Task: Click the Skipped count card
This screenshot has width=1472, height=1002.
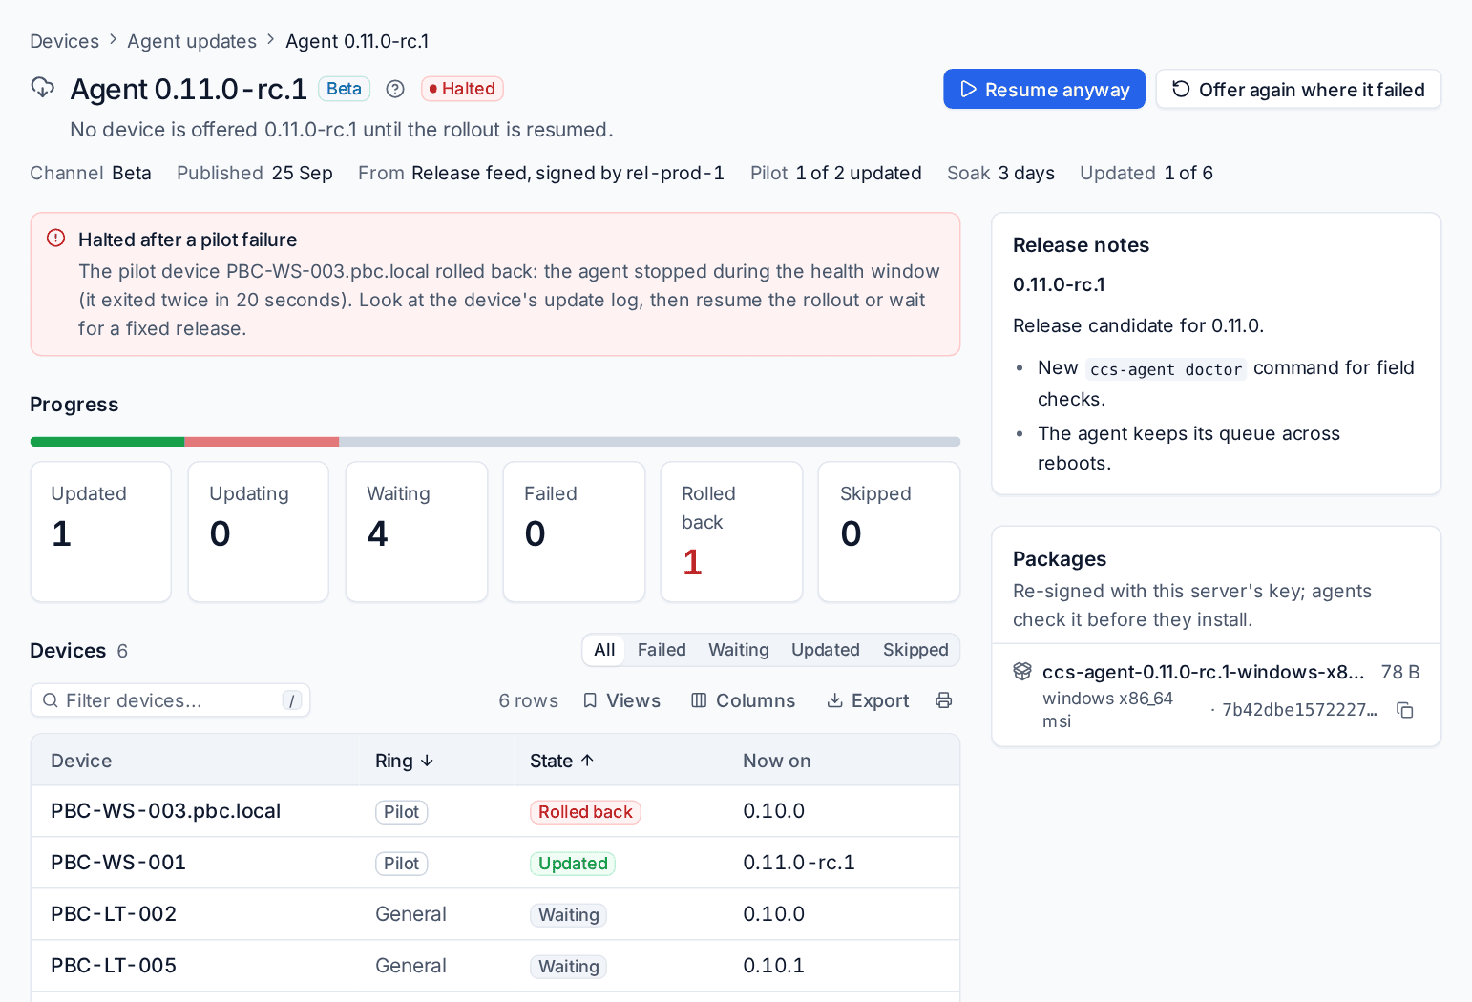Action: [889, 532]
